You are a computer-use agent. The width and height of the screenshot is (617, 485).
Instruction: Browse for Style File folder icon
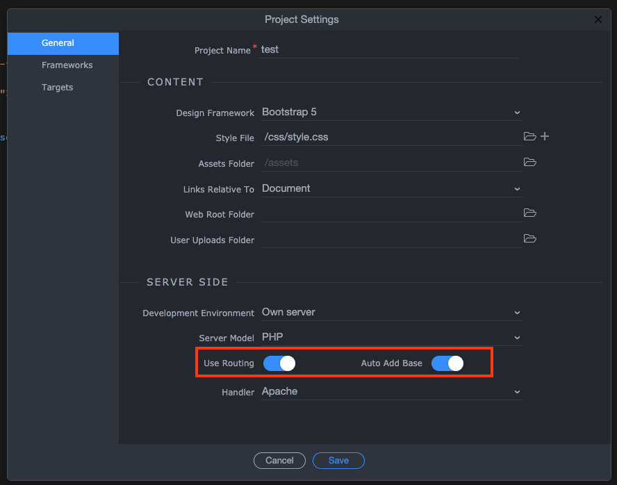pyautogui.click(x=529, y=136)
